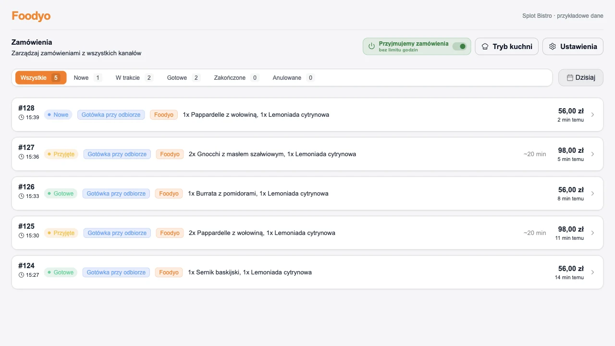Viewport: 615px width, 346px height.
Task: Click Gotówka przy odbiorze badge on order #124
Action: [116, 272]
